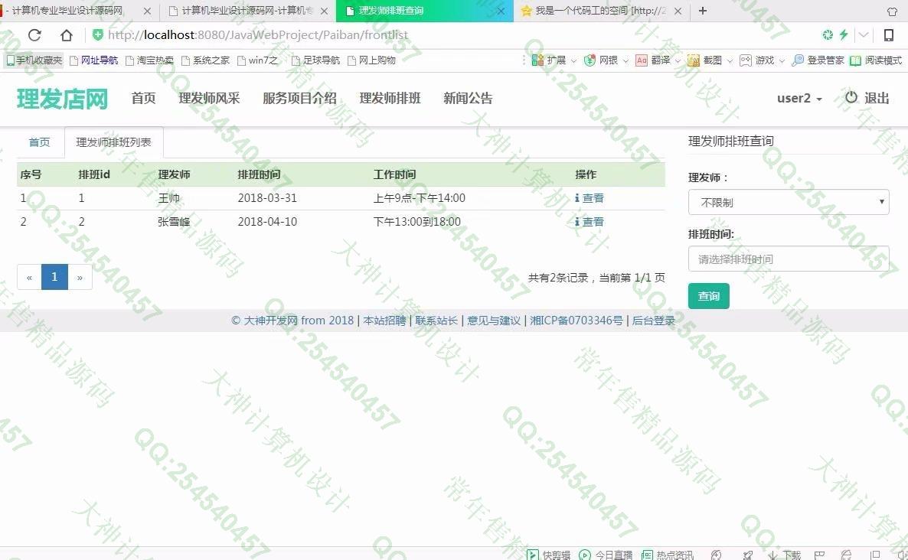908x560 pixels.
Task: Open the 系统之家 bookmark
Action: coord(205,60)
